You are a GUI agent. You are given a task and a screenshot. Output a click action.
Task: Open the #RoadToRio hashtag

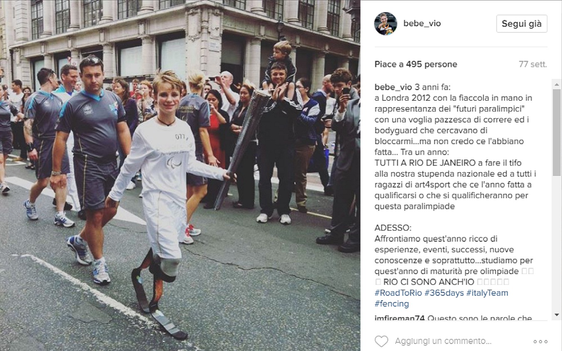pyautogui.click(x=398, y=293)
